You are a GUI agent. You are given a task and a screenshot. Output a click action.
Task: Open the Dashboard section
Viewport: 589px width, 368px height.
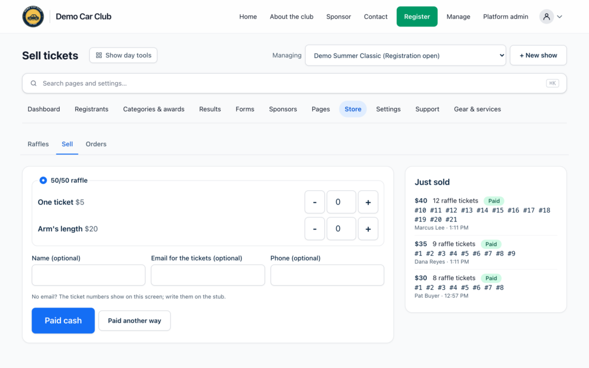point(44,109)
